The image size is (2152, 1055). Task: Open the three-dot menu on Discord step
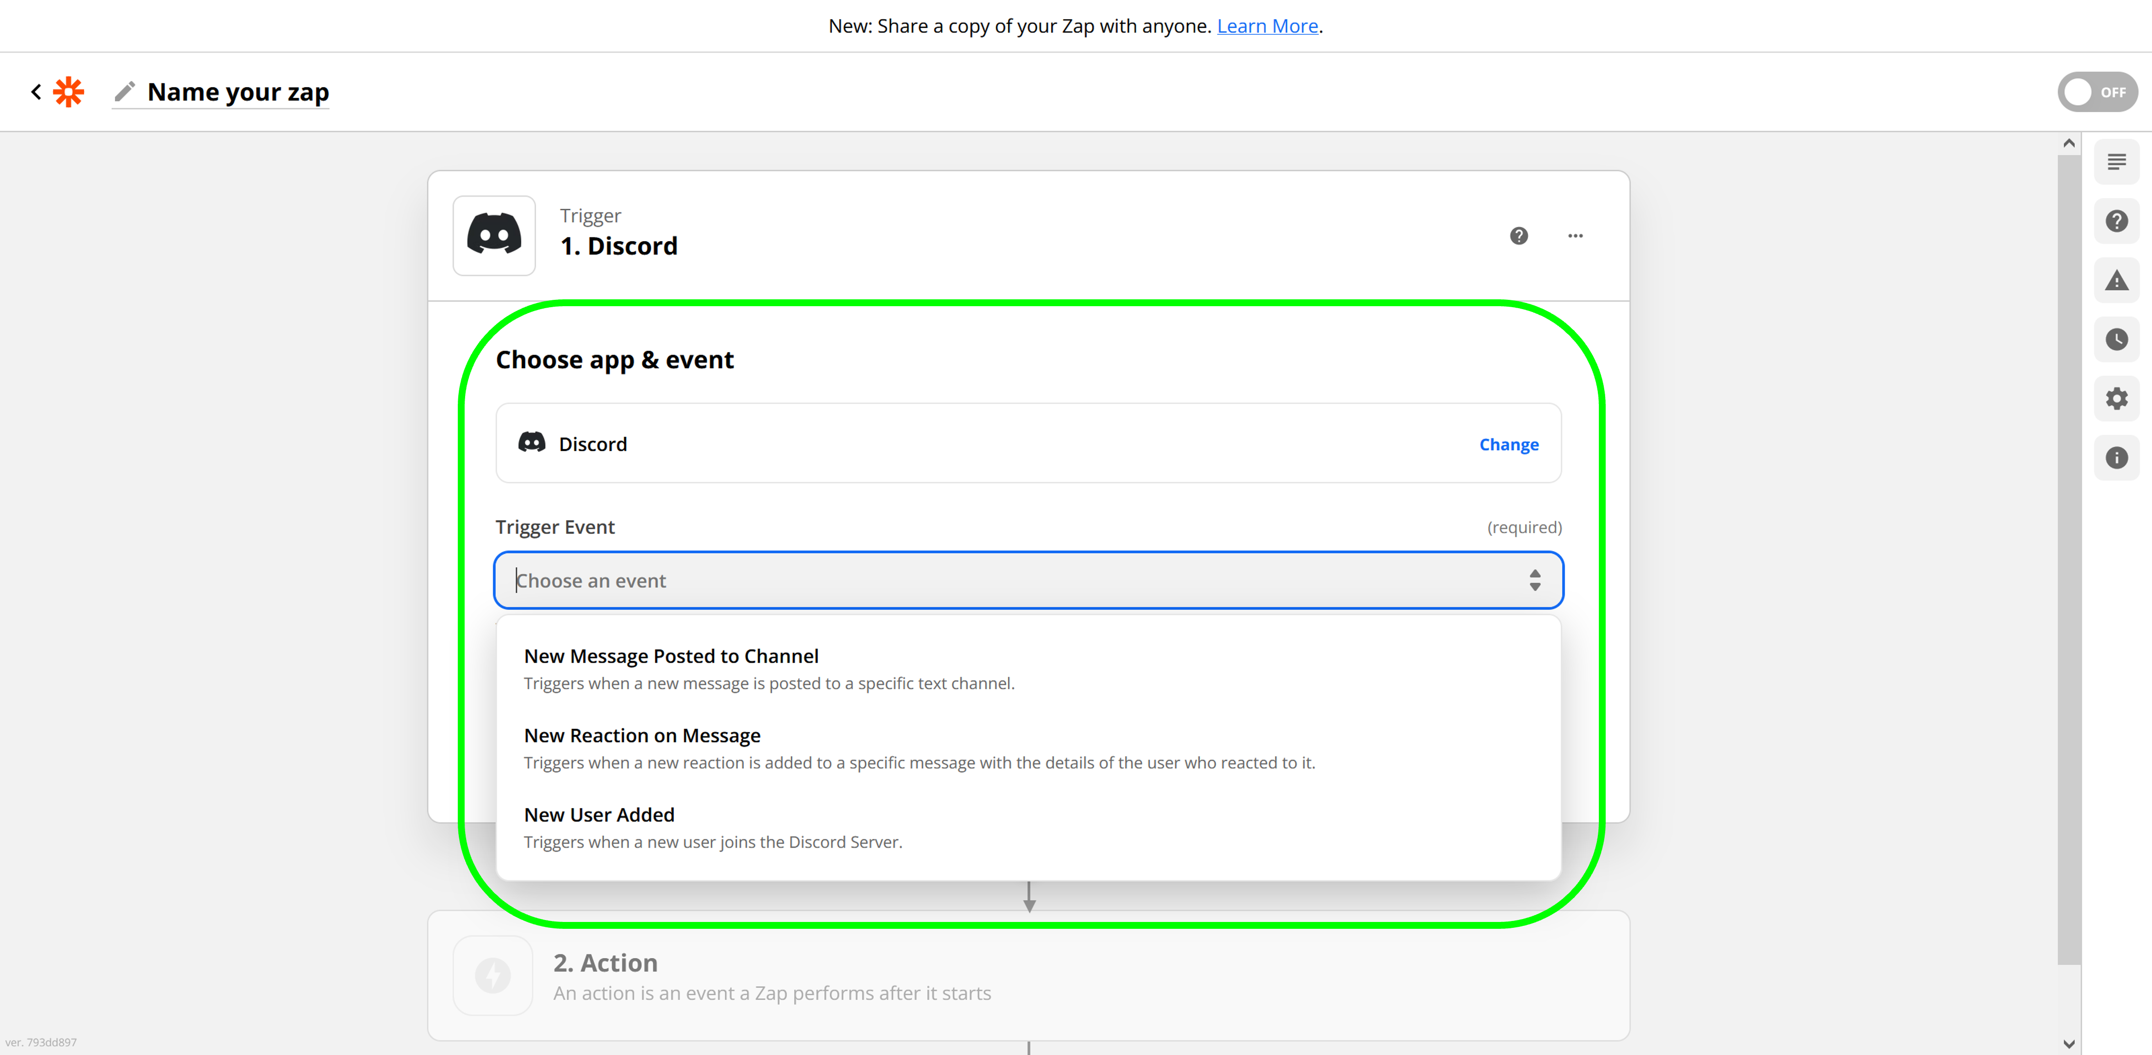coord(1575,236)
